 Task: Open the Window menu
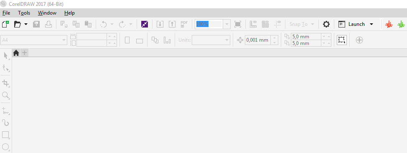[x=47, y=13]
